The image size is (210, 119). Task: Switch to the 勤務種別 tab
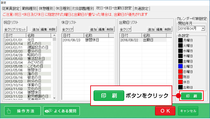point(29,9)
